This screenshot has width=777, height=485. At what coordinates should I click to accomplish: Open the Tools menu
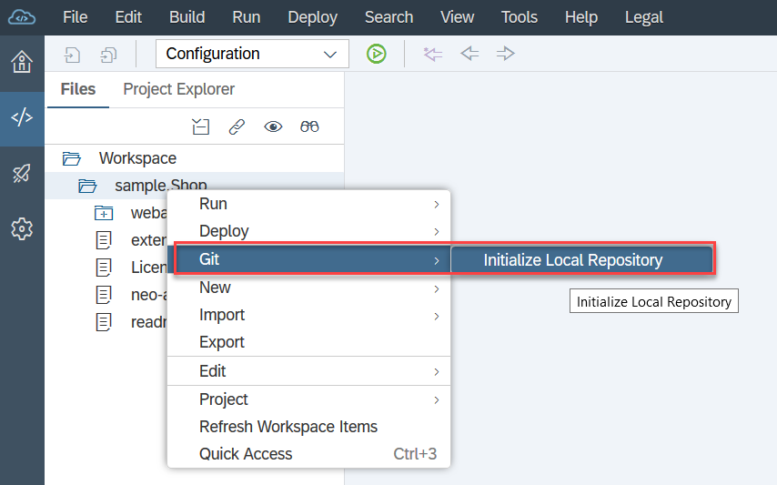[x=520, y=17]
